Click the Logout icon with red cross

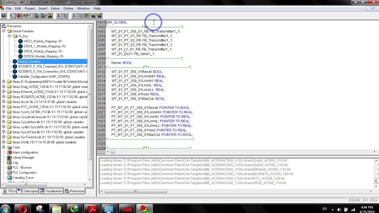click(x=43, y=16)
